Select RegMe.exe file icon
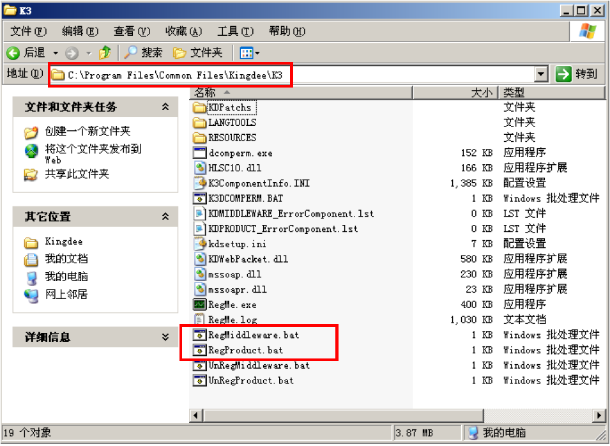 coord(199,305)
